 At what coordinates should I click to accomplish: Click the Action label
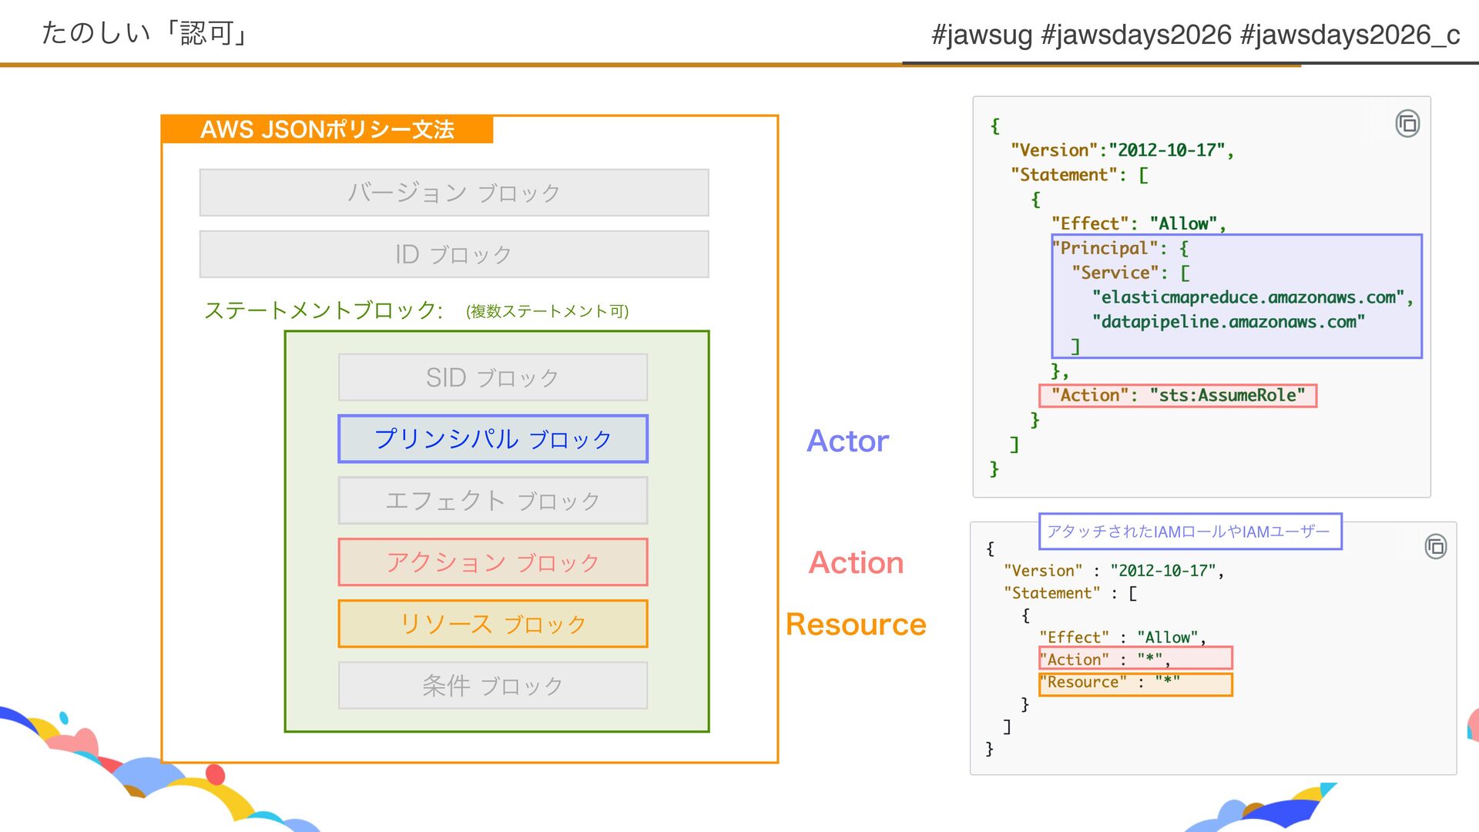point(856,563)
